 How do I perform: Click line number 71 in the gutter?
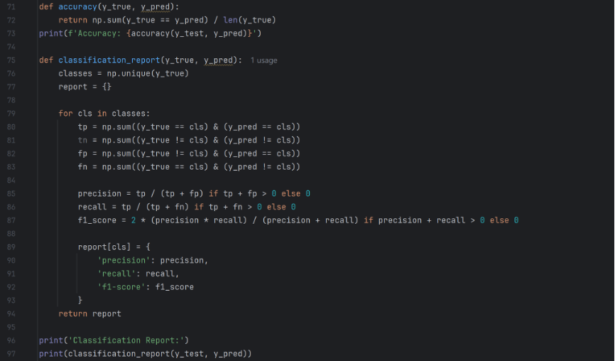click(x=11, y=7)
